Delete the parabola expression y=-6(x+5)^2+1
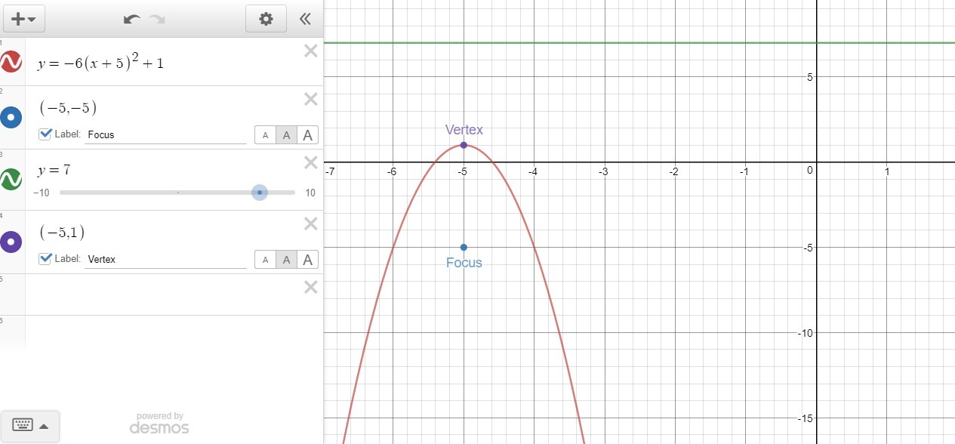This screenshot has width=955, height=444. [310, 51]
